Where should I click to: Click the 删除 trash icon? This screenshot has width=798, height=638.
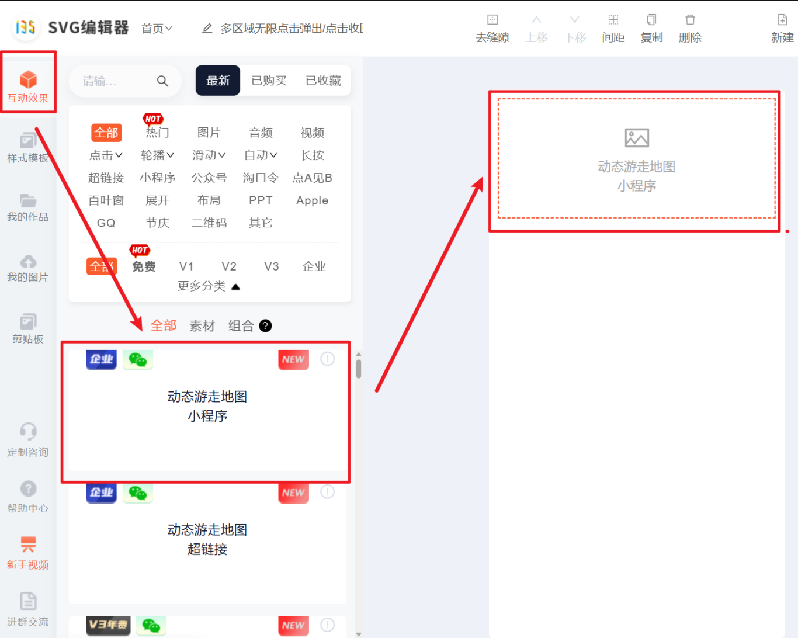pyautogui.click(x=690, y=20)
